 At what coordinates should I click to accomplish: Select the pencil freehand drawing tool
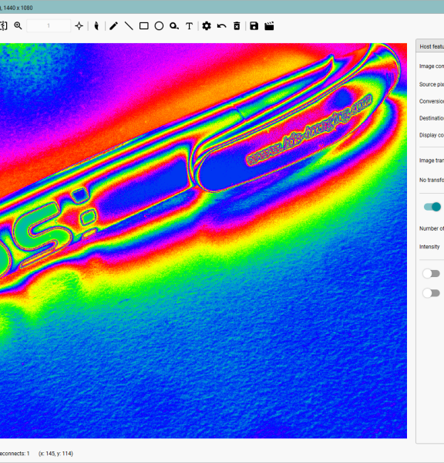tap(113, 26)
